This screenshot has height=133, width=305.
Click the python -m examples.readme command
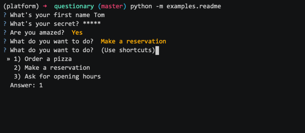pos(176,6)
